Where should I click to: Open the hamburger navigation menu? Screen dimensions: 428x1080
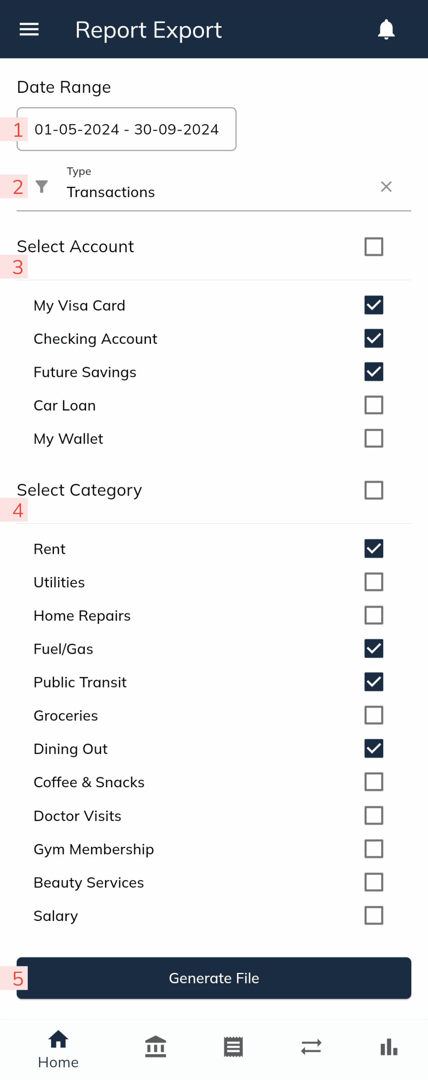point(29,30)
